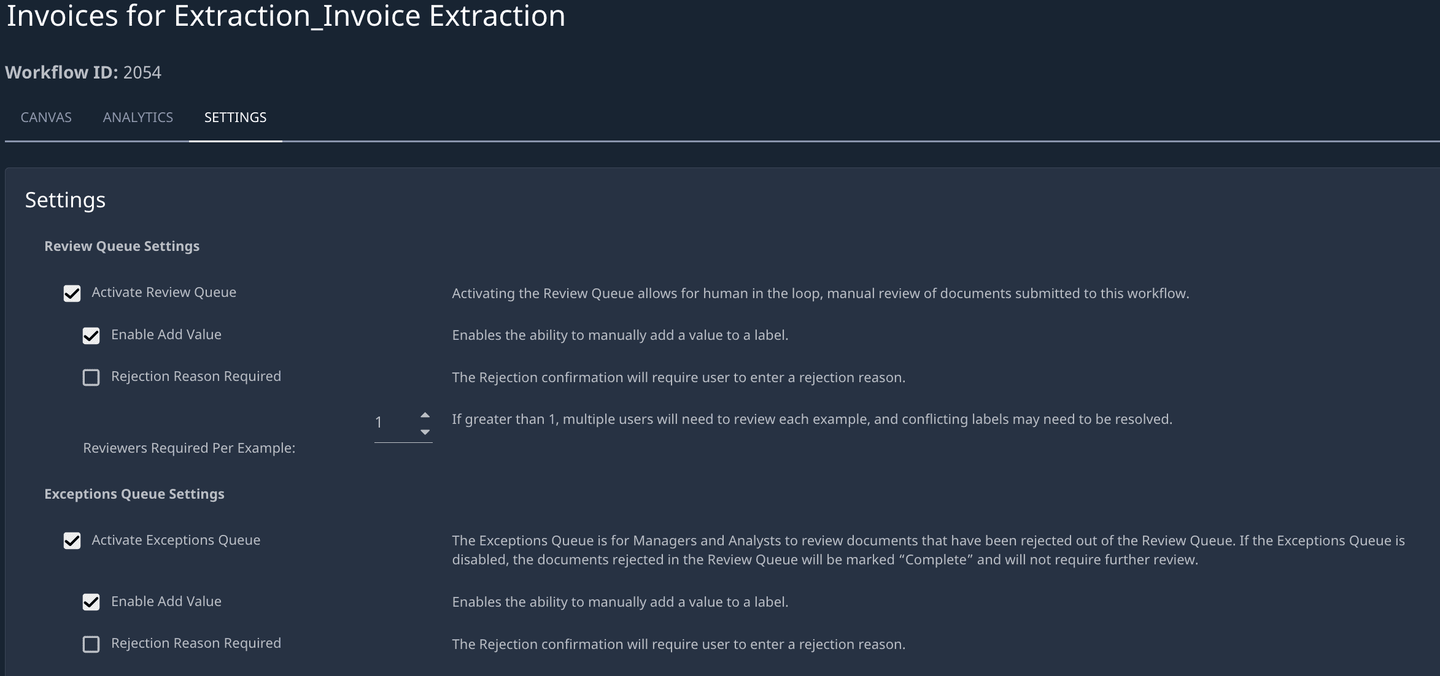Switch to the ANALYTICS tab

(138, 117)
